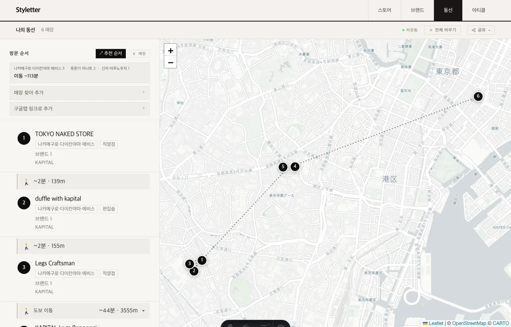Expand the 매장 찾아 추가 section
The height and width of the screenshot is (327, 511).
pyautogui.click(x=79, y=93)
